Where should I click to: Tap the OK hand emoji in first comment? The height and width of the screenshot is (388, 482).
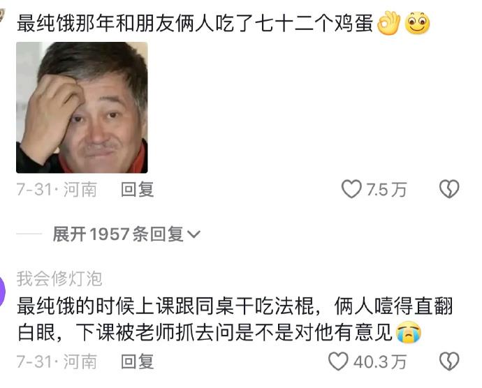pos(389,23)
